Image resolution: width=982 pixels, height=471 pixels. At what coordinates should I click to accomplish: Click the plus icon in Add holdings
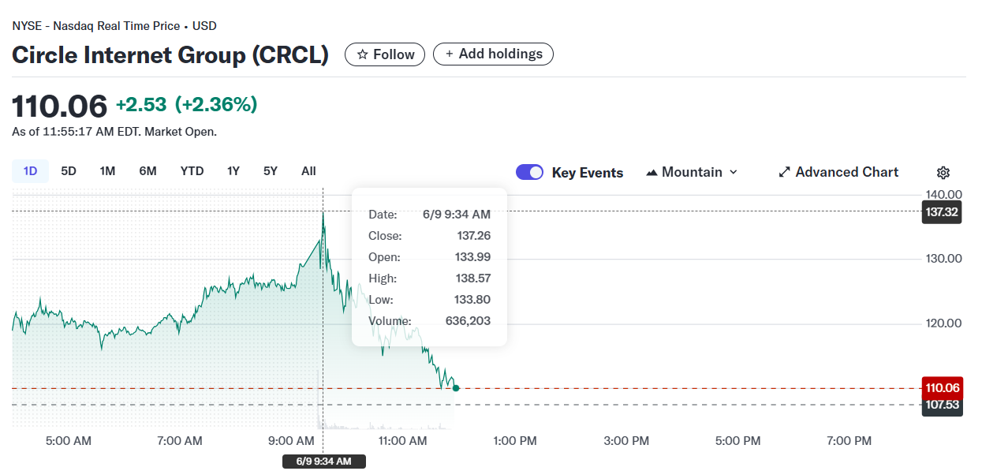click(x=450, y=54)
